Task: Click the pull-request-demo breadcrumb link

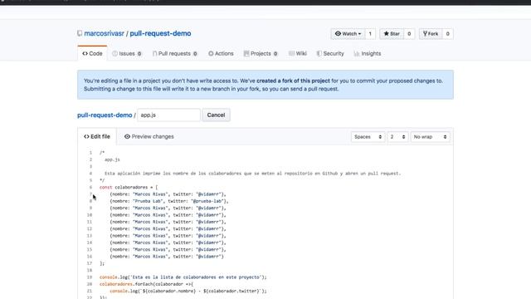Action: [105, 115]
